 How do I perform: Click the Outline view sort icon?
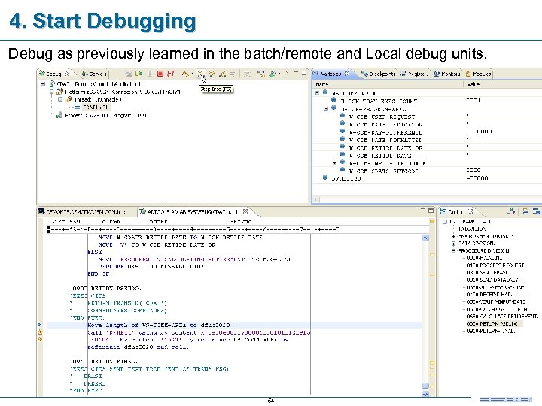tap(512, 211)
